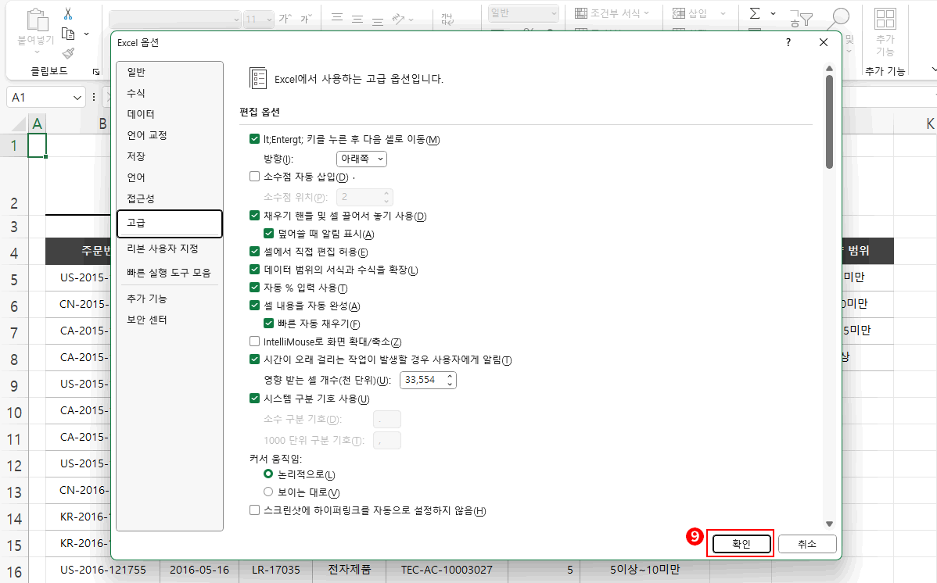The height and width of the screenshot is (583, 937).
Task: Open the clipboard group dialog launcher
Action: click(x=95, y=72)
